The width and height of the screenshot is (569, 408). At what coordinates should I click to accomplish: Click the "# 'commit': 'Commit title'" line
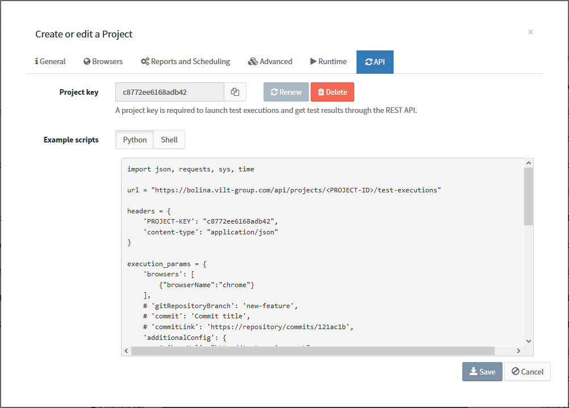pos(196,316)
